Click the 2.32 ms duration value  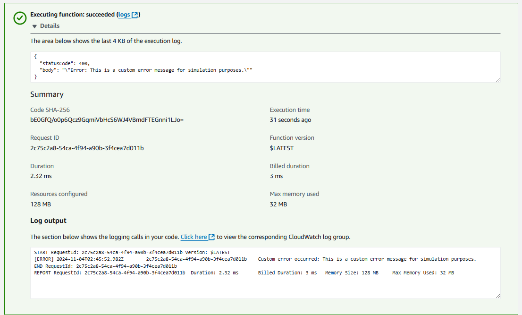41,176
